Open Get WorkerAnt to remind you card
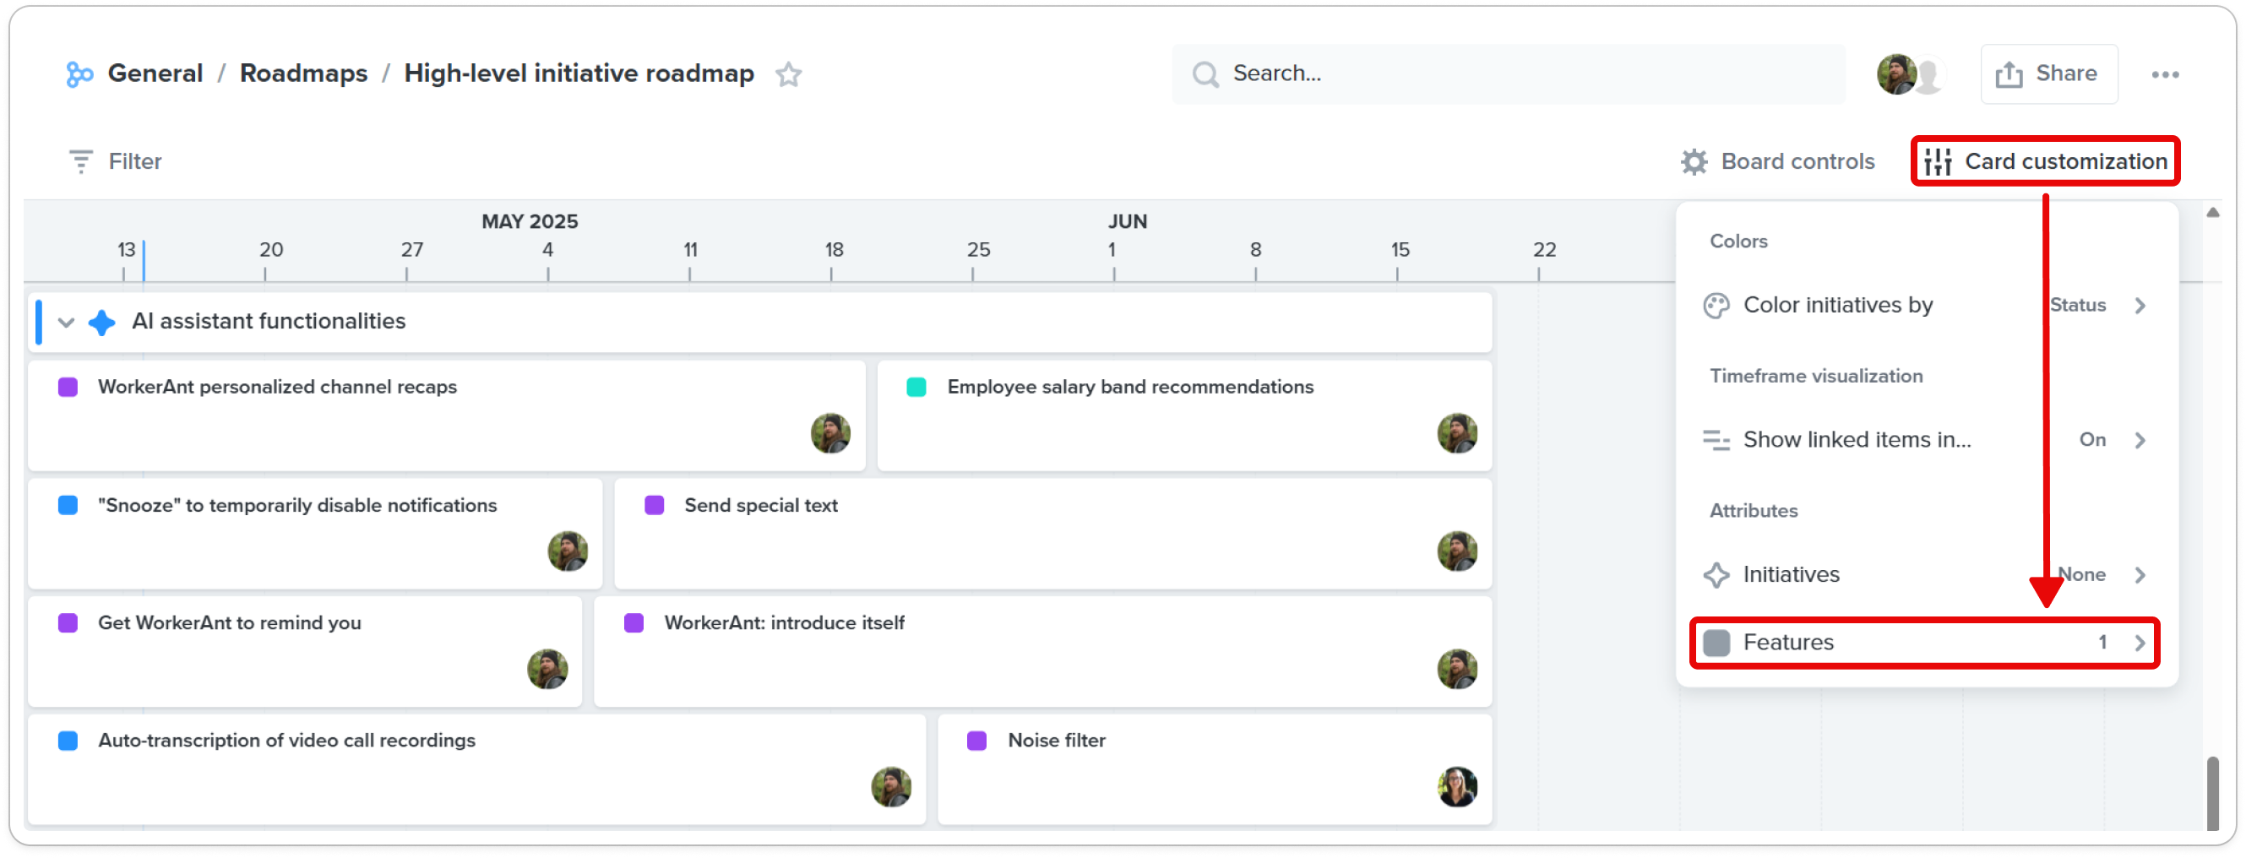Viewport: 2246px width, 858px height. point(305,651)
